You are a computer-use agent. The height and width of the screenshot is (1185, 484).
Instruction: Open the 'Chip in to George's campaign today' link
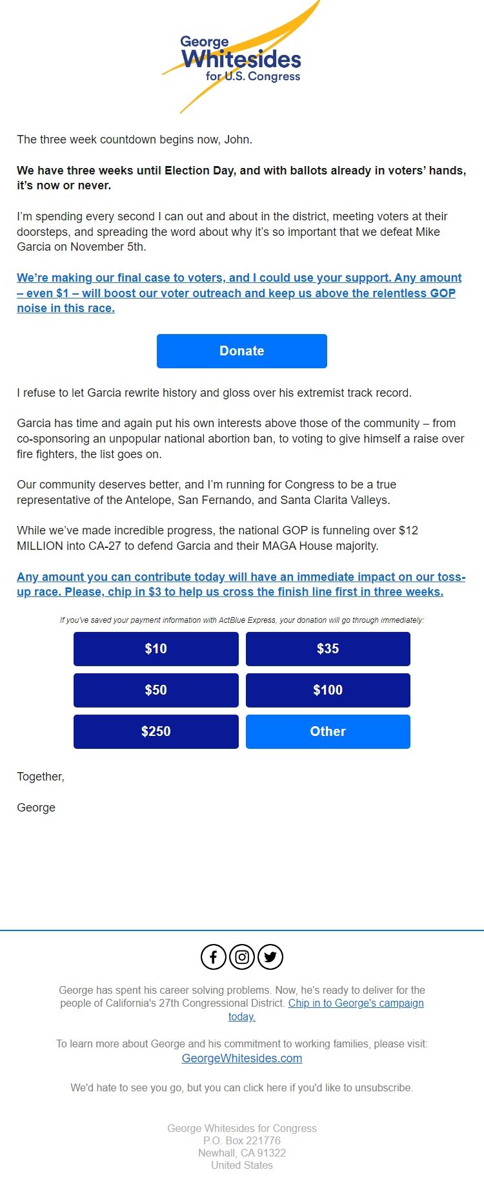[x=356, y=1003]
